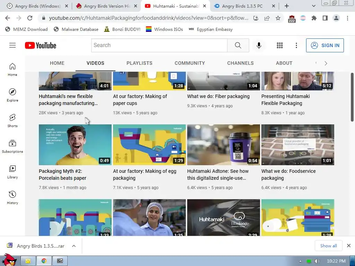Open the YouTube hamburger guide menu
This screenshot has height=266, width=355.
point(12,45)
